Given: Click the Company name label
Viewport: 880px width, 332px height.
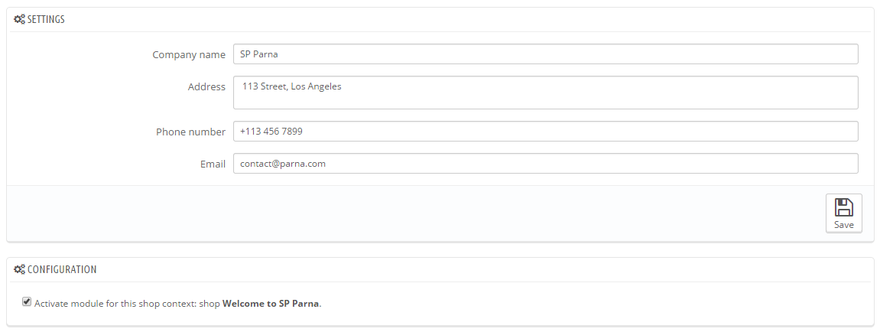Looking at the screenshot, I should tap(189, 55).
